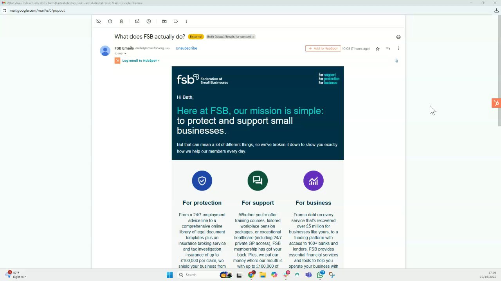501x281 pixels.
Task: Click the Archive icon in the email toolbar
Action: coord(99,21)
